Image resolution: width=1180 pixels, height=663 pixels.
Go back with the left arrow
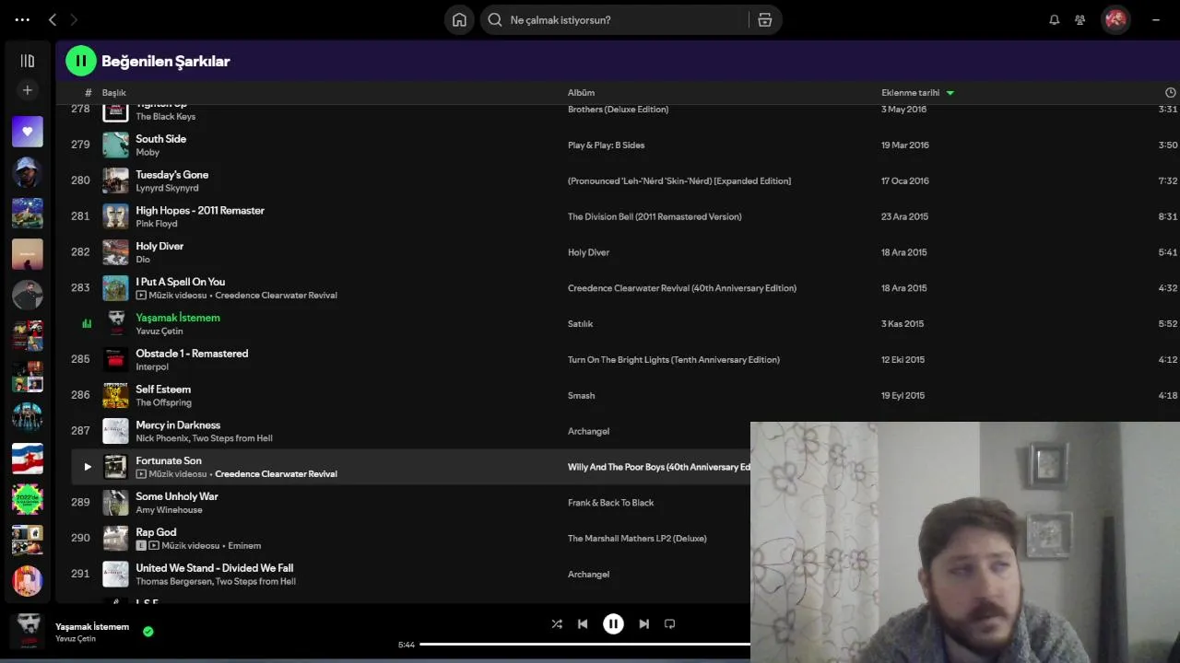click(53, 19)
